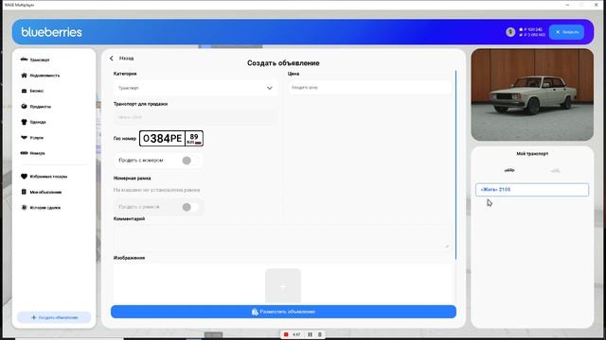Pause the screen recording

(310, 334)
